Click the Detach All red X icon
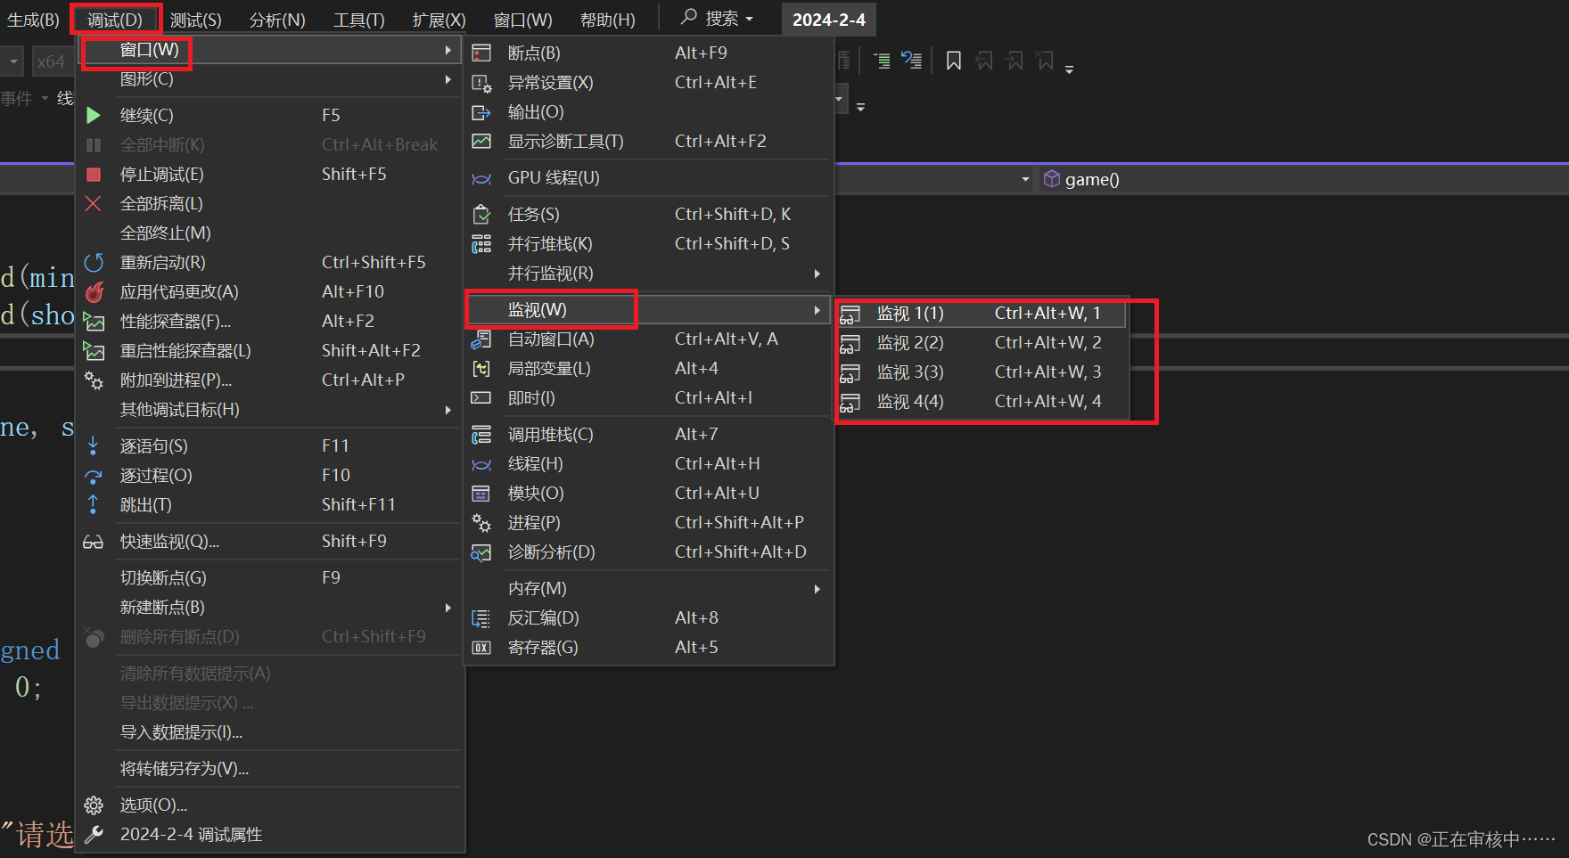Viewport: 1569px width, 858px height. coord(93,203)
